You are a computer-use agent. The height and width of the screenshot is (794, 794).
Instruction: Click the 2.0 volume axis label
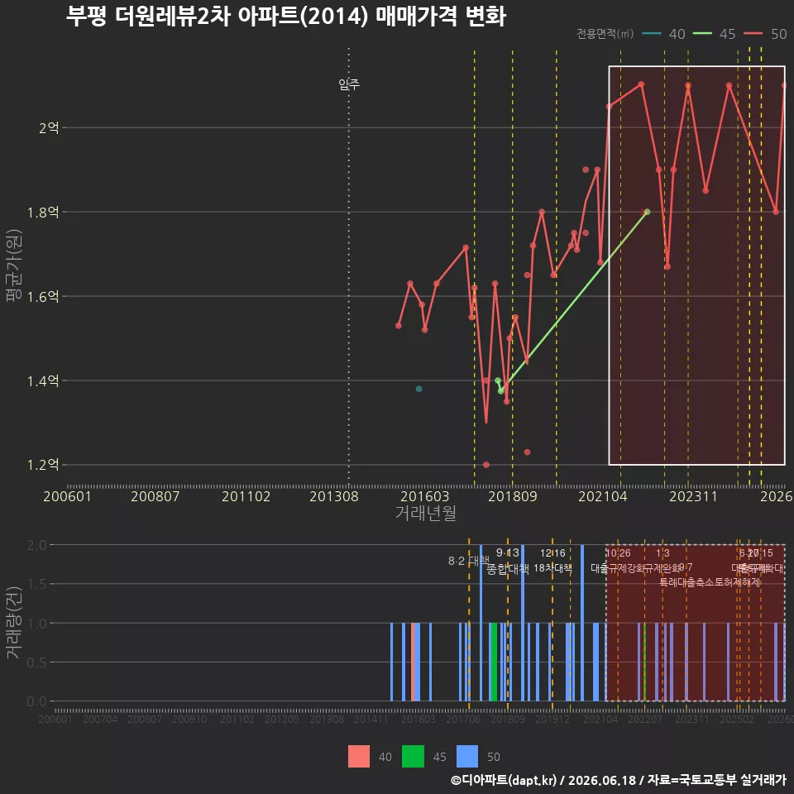coord(36,545)
